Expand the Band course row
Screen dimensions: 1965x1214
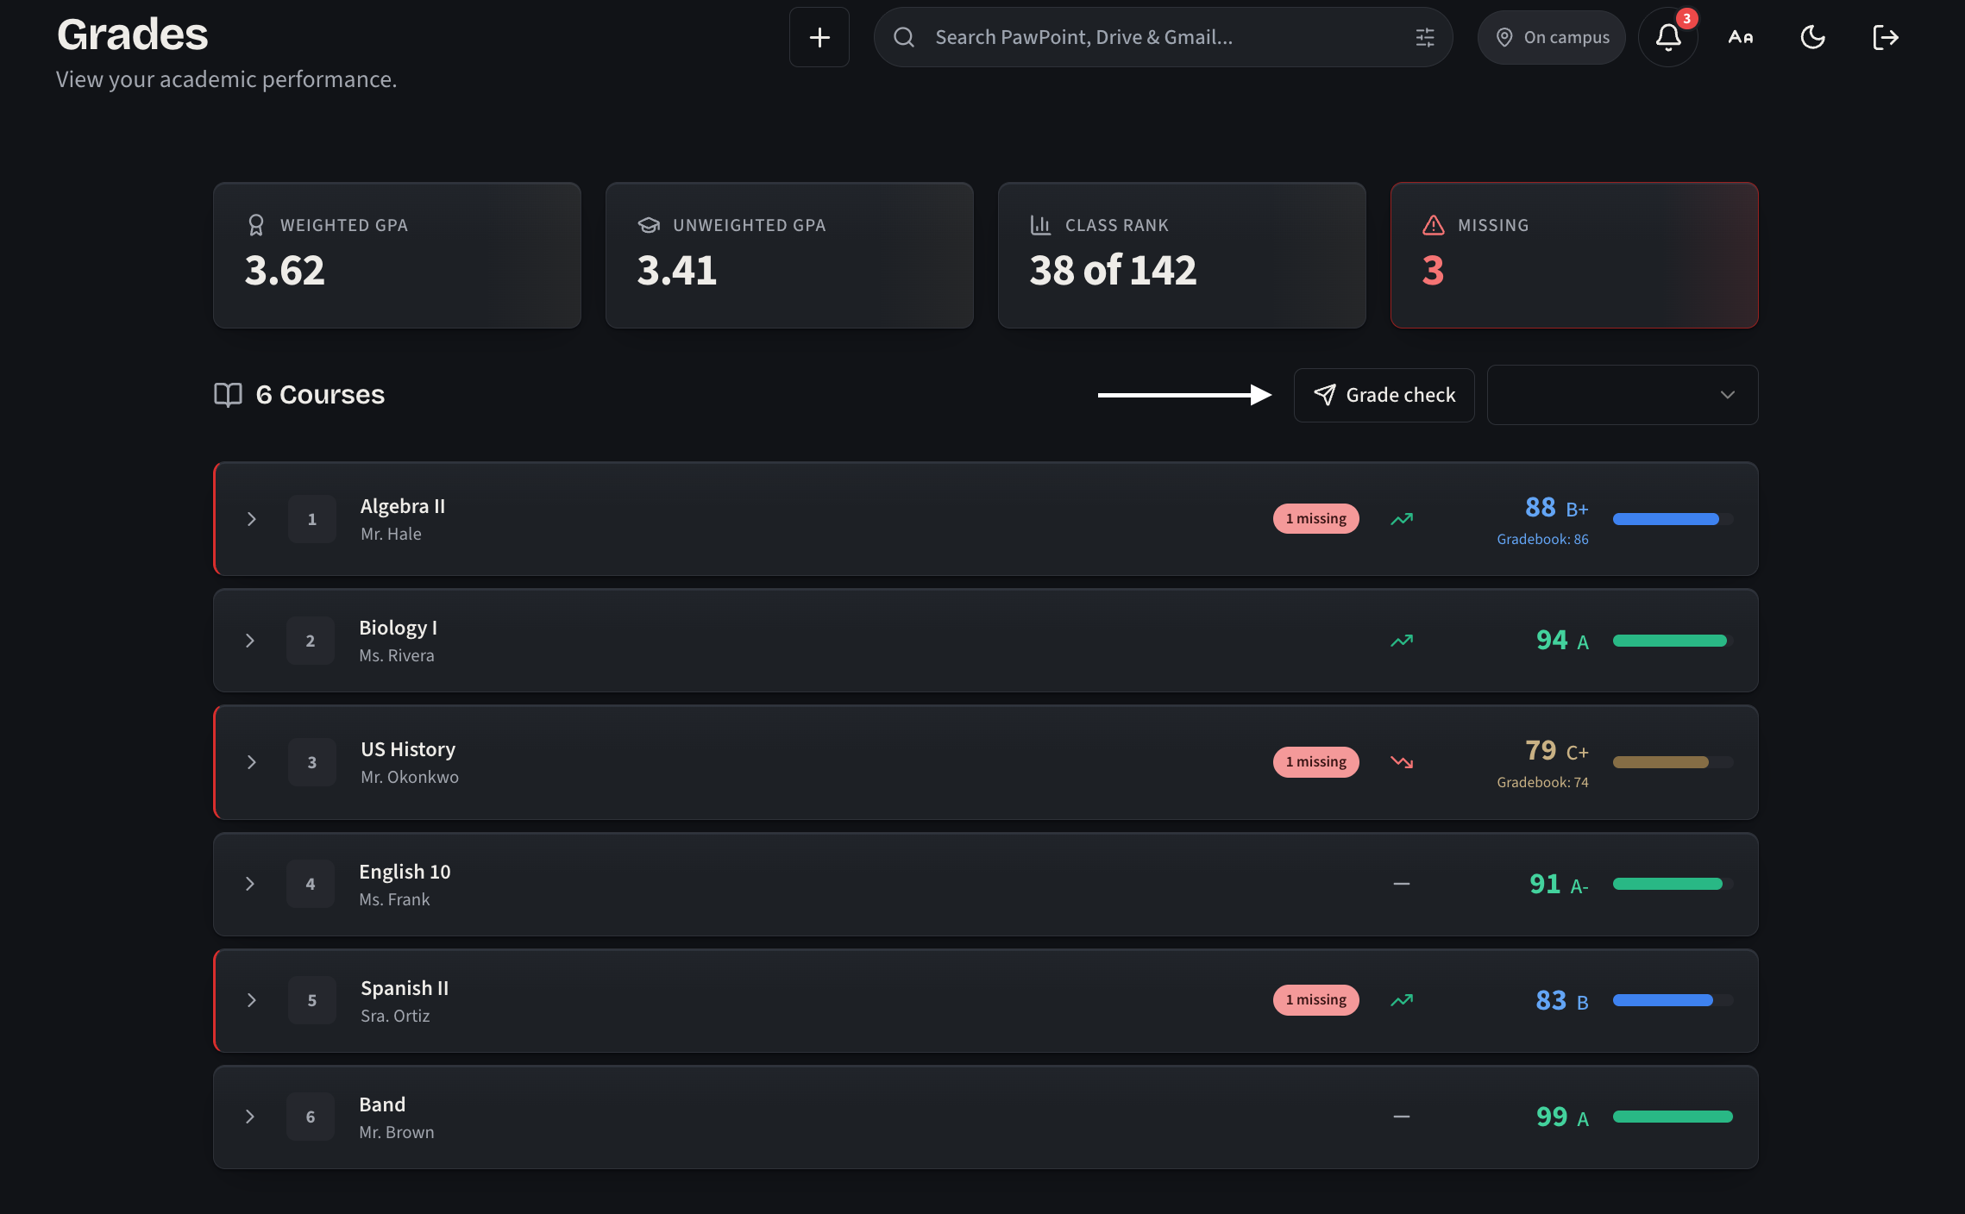pyautogui.click(x=985, y=1117)
